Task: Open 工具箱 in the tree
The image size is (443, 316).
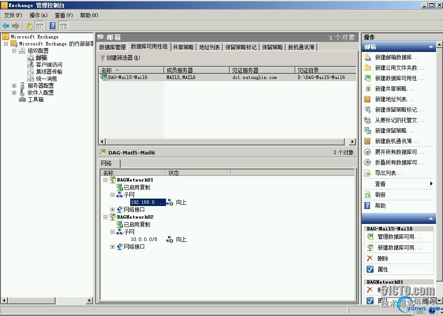Action: pos(35,100)
